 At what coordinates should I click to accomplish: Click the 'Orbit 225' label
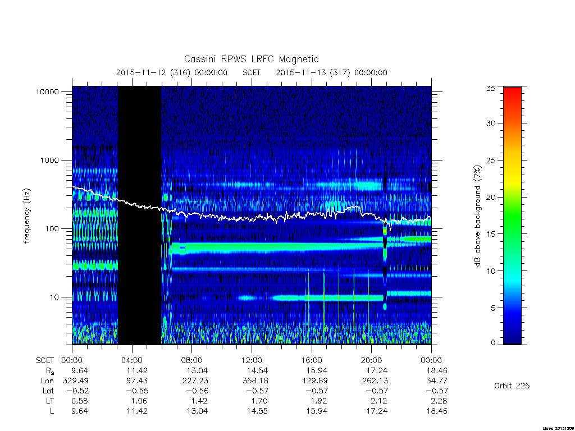coord(512,386)
